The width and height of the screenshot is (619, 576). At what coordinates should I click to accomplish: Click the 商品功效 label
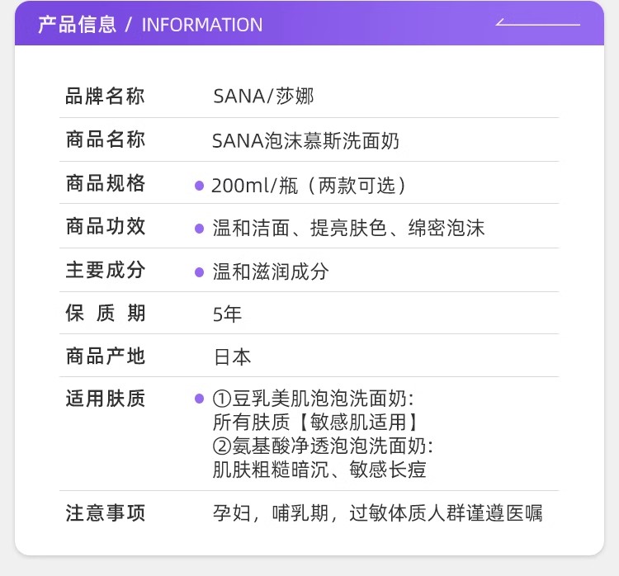[x=105, y=227]
